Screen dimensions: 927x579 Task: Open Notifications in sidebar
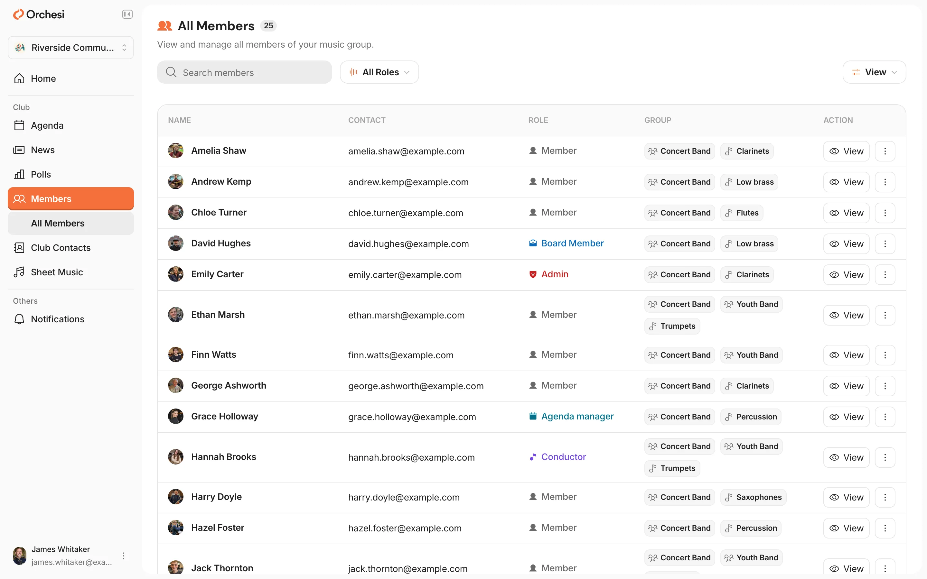click(71, 319)
